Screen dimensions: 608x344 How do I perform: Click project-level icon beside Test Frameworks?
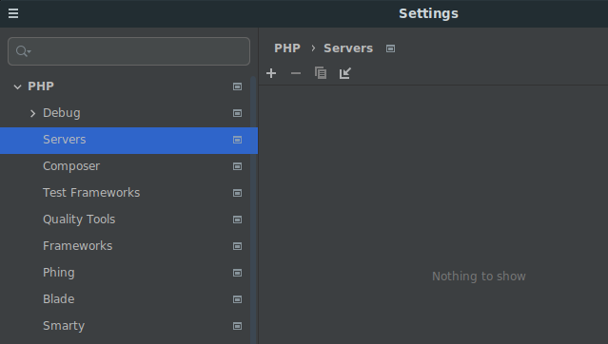click(x=237, y=193)
